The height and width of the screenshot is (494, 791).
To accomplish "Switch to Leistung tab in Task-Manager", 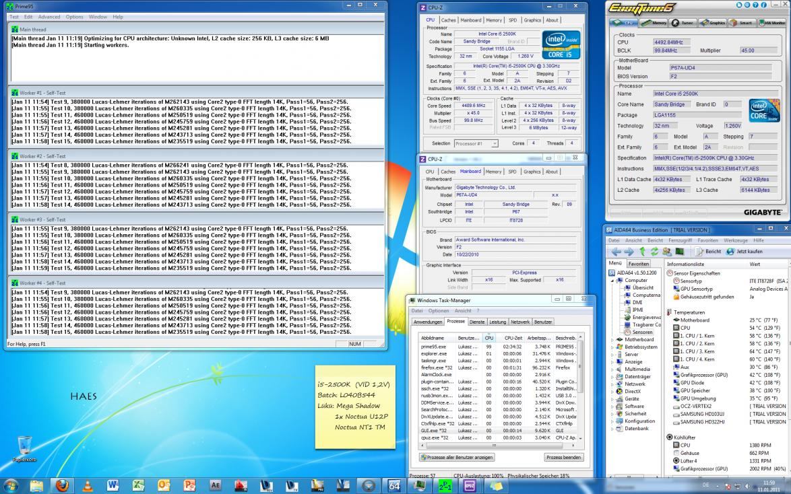I will tap(497, 322).
